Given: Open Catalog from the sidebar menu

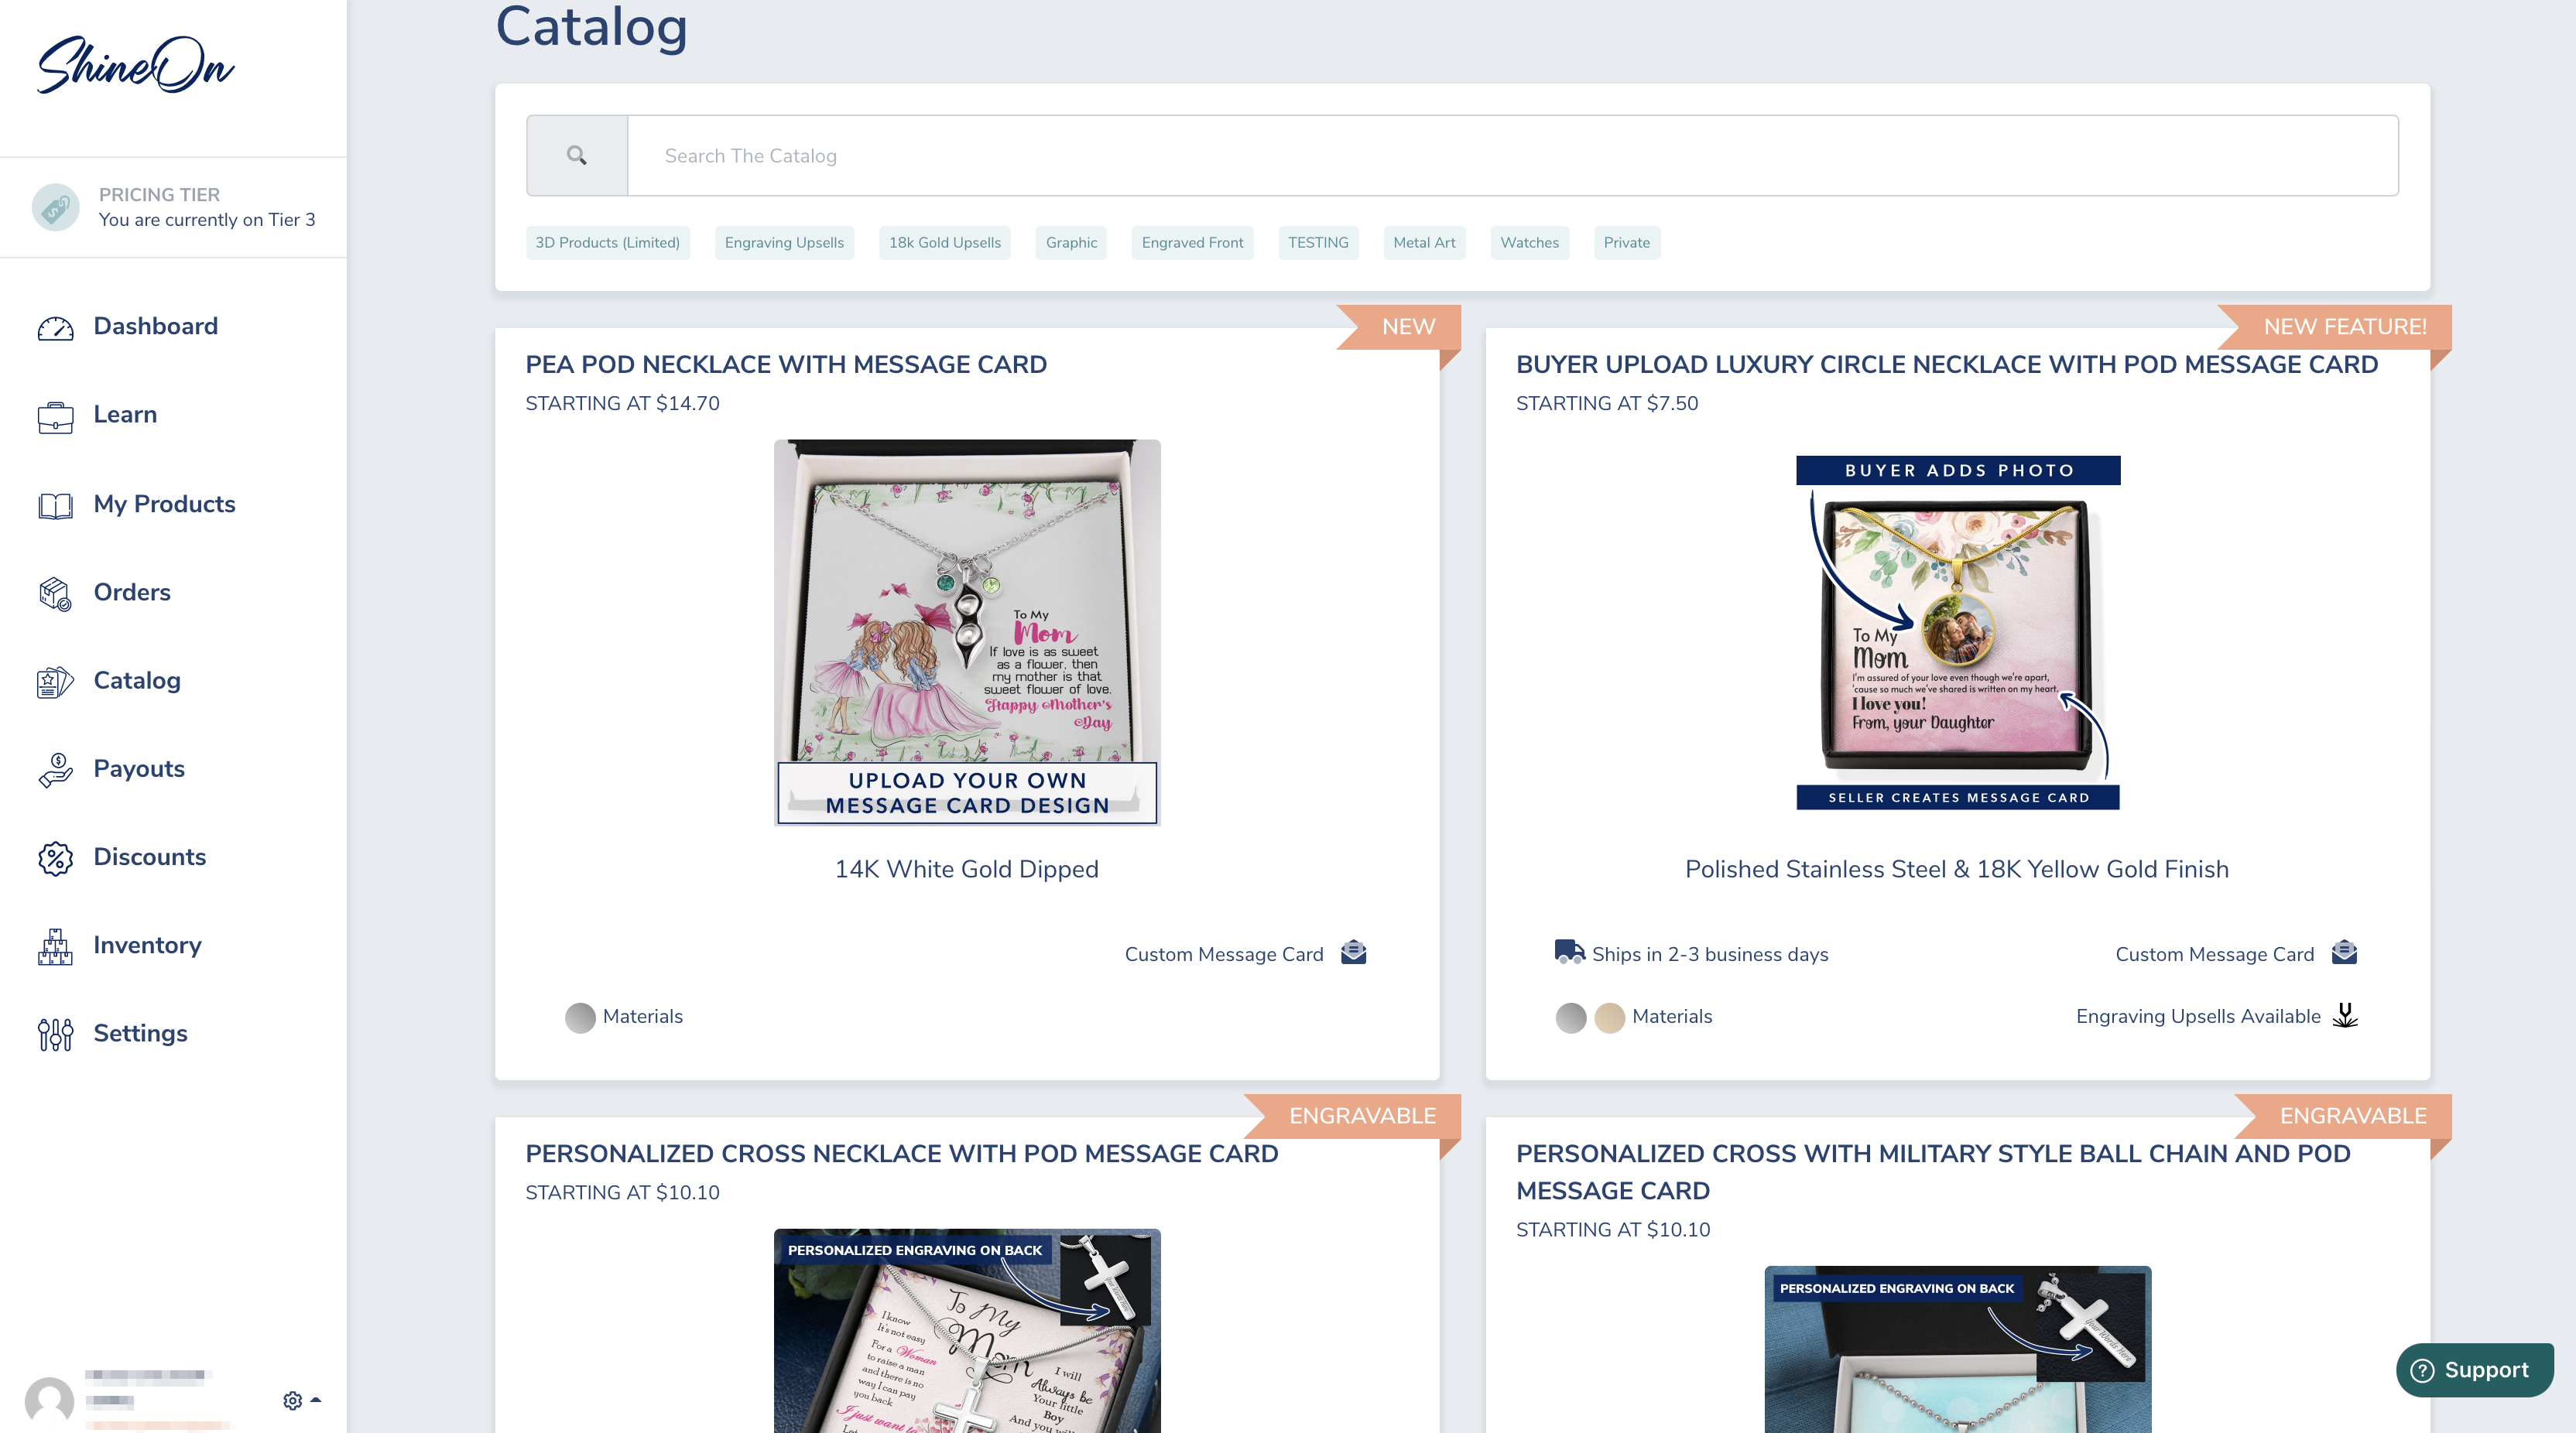Looking at the screenshot, I should (x=137, y=681).
